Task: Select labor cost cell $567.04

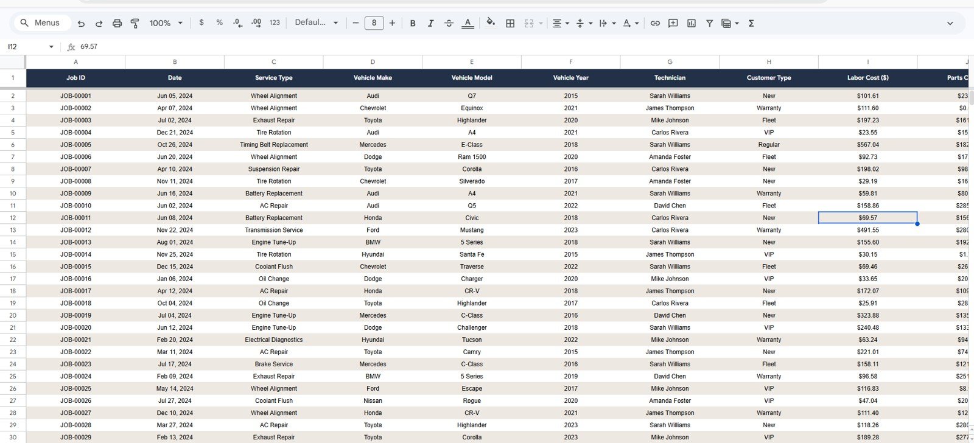Action: tap(867, 145)
